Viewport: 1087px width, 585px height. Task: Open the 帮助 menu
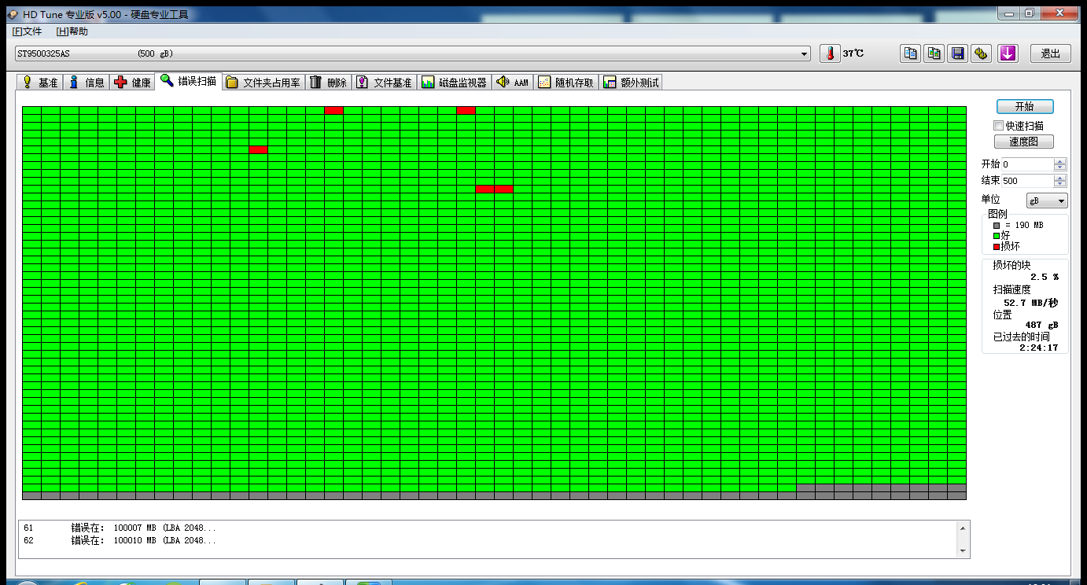click(72, 31)
